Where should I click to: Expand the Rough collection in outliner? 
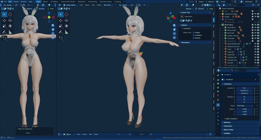click(x=220, y=17)
